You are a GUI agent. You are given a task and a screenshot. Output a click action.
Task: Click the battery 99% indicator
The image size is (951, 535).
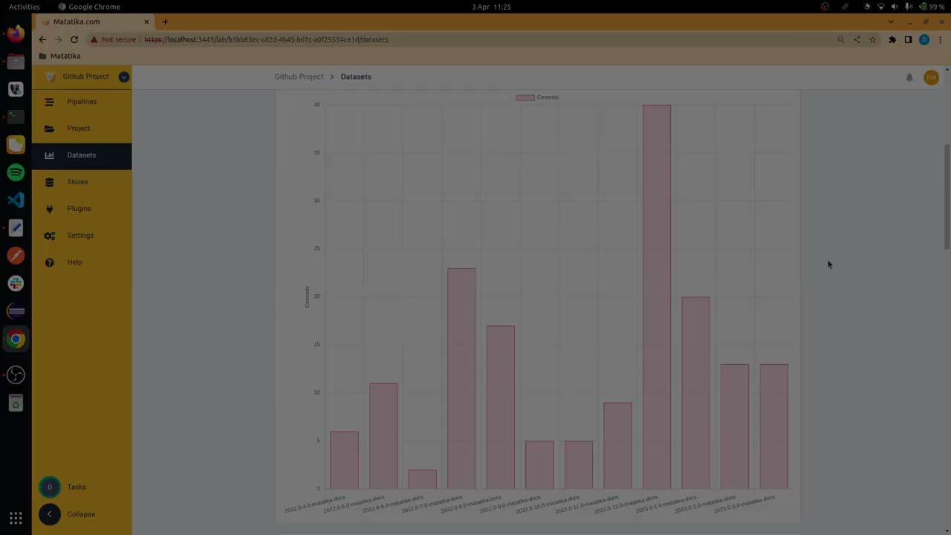932,7
